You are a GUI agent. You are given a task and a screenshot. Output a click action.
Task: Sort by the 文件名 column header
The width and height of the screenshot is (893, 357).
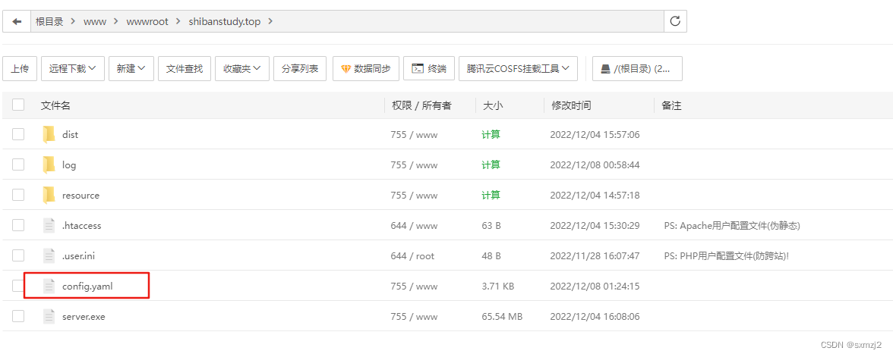(55, 105)
